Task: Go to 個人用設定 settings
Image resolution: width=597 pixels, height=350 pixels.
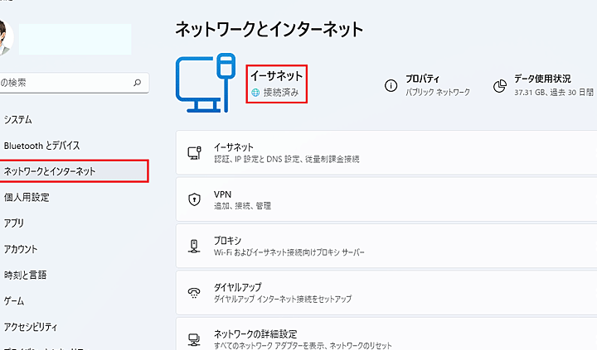Action: click(x=27, y=197)
